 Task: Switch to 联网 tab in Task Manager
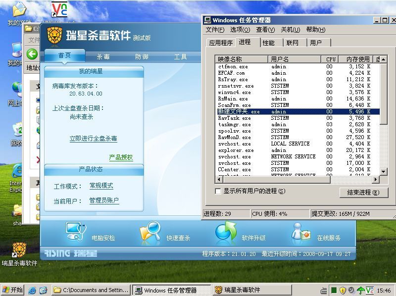pos(292,43)
